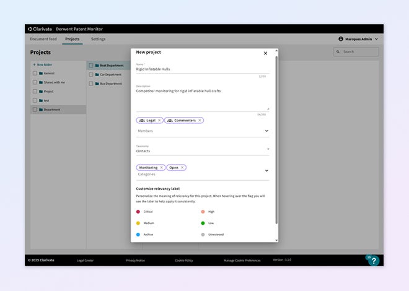Select the Shared with me checkbox

(x=35, y=82)
